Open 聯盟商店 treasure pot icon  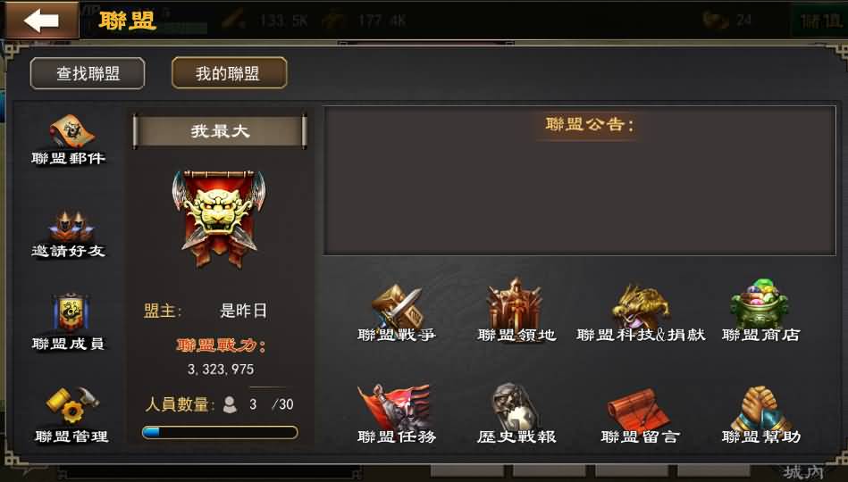pos(760,303)
